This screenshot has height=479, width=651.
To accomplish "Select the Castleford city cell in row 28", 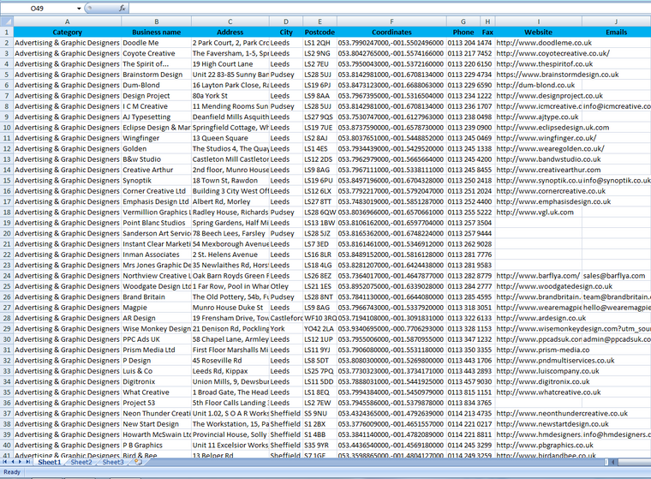I will [286, 318].
